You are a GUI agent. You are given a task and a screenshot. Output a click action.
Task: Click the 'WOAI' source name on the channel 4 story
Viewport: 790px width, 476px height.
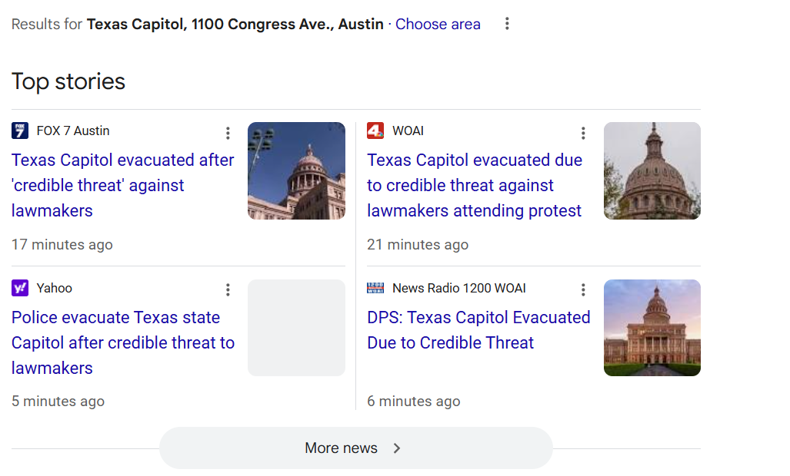[408, 131]
